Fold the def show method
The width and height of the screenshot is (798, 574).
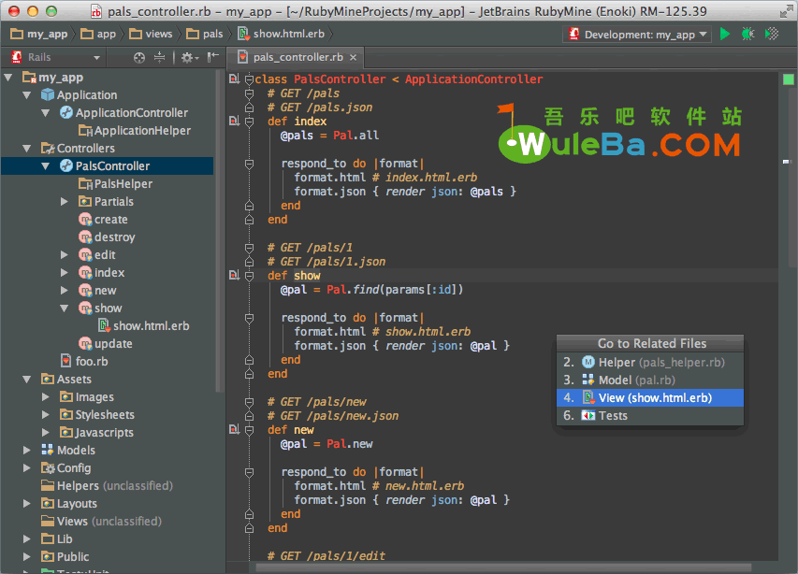250,276
